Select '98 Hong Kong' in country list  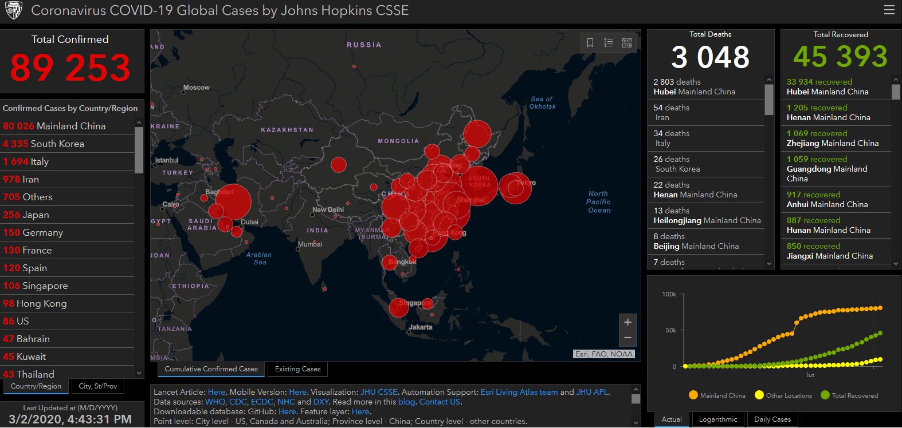[67, 303]
